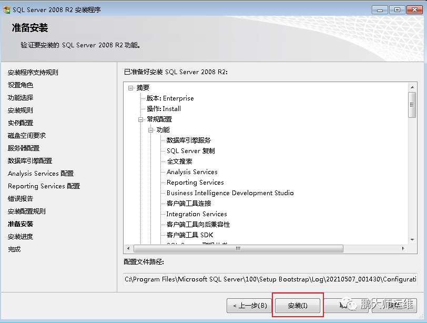427x323 pixels.
Task: Click 设置角色 step in sidebar
Action: coord(21,85)
